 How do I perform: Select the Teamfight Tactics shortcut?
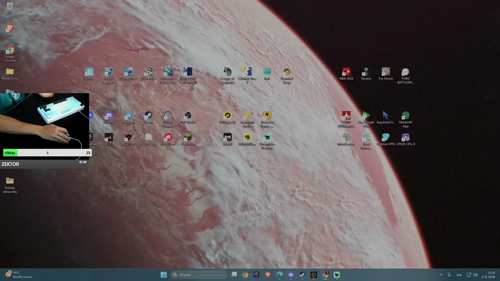coord(247,119)
